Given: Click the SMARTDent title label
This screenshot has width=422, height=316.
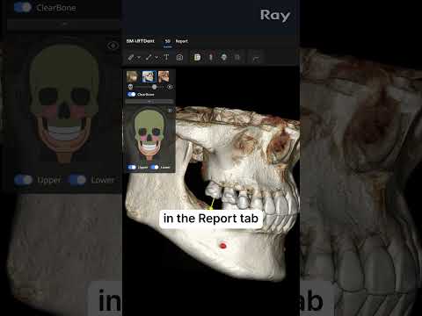Looking at the screenshot, I should click(141, 41).
